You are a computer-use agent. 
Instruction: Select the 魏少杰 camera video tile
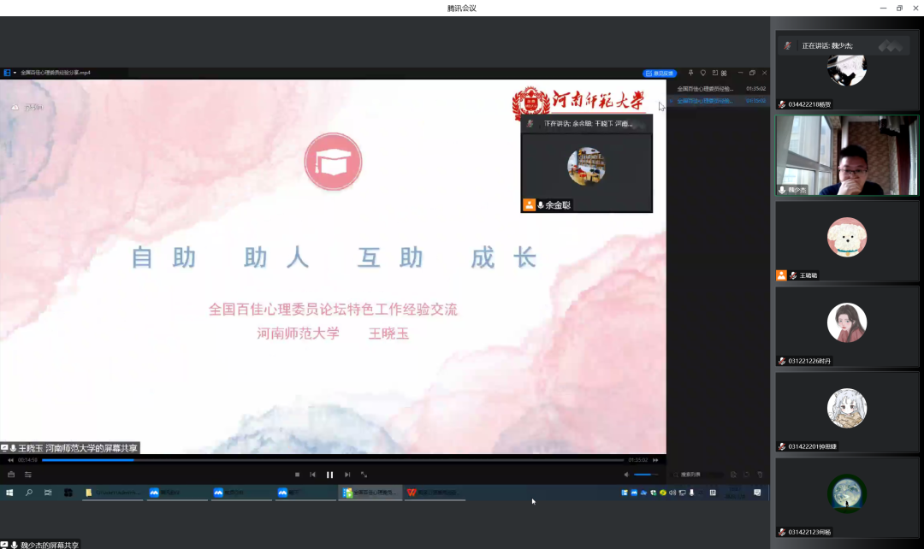point(847,155)
